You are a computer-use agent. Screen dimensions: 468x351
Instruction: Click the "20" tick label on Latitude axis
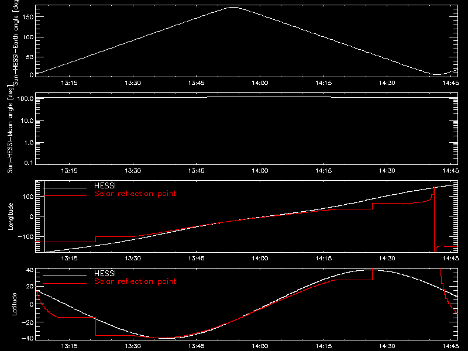point(30,286)
